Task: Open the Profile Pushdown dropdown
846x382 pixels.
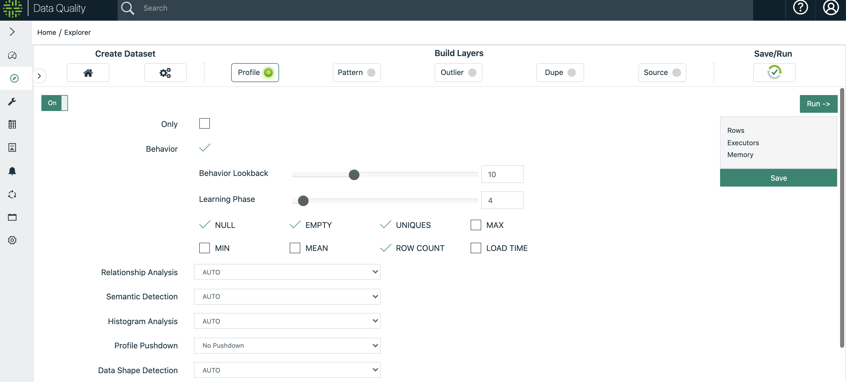Action: click(287, 345)
